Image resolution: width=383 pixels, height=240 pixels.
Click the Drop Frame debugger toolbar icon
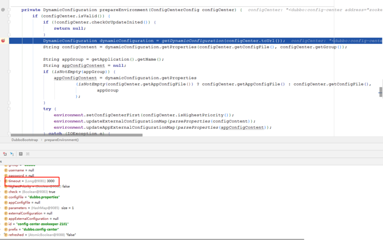click(x=5, y=153)
